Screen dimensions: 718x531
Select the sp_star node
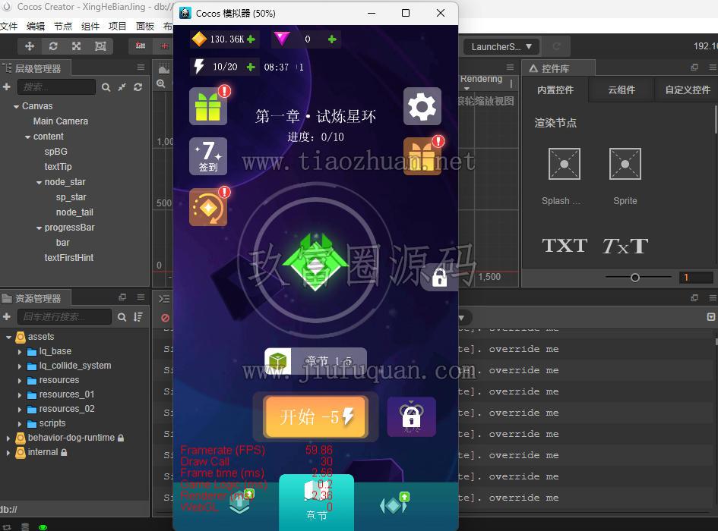coord(71,197)
